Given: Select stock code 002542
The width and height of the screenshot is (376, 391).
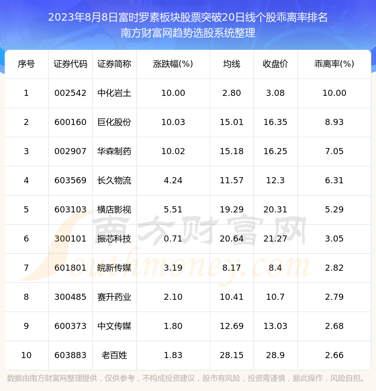Looking at the screenshot, I should click(x=70, y=93).
